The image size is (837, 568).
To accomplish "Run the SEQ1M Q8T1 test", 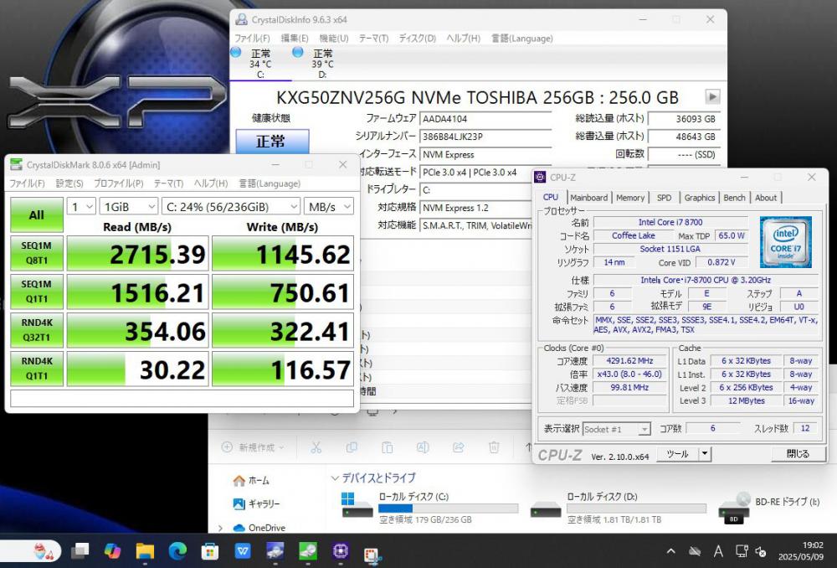I will [37, 253].
